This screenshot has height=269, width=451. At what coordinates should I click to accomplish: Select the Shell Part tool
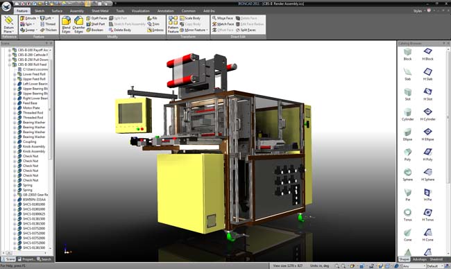pyautogui.click(x=96, y=24)
